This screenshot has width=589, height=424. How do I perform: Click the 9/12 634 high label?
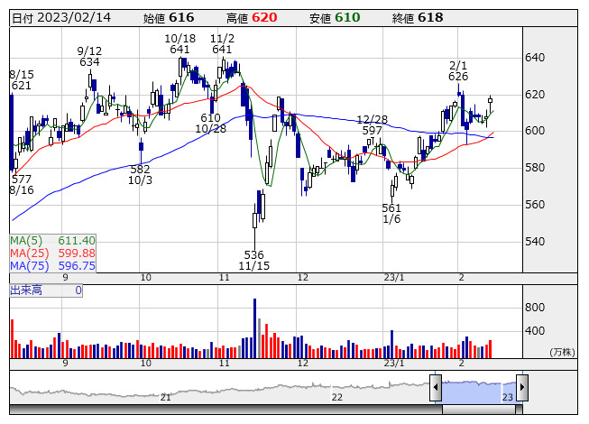click(x=89, y=56)
